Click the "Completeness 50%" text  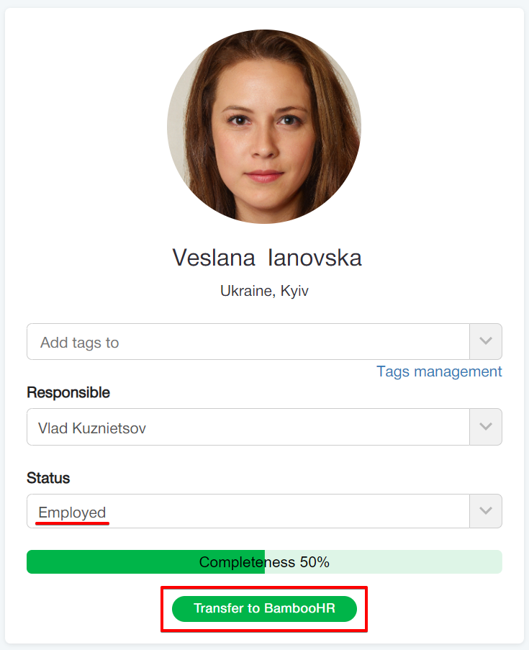coord(264,562)
